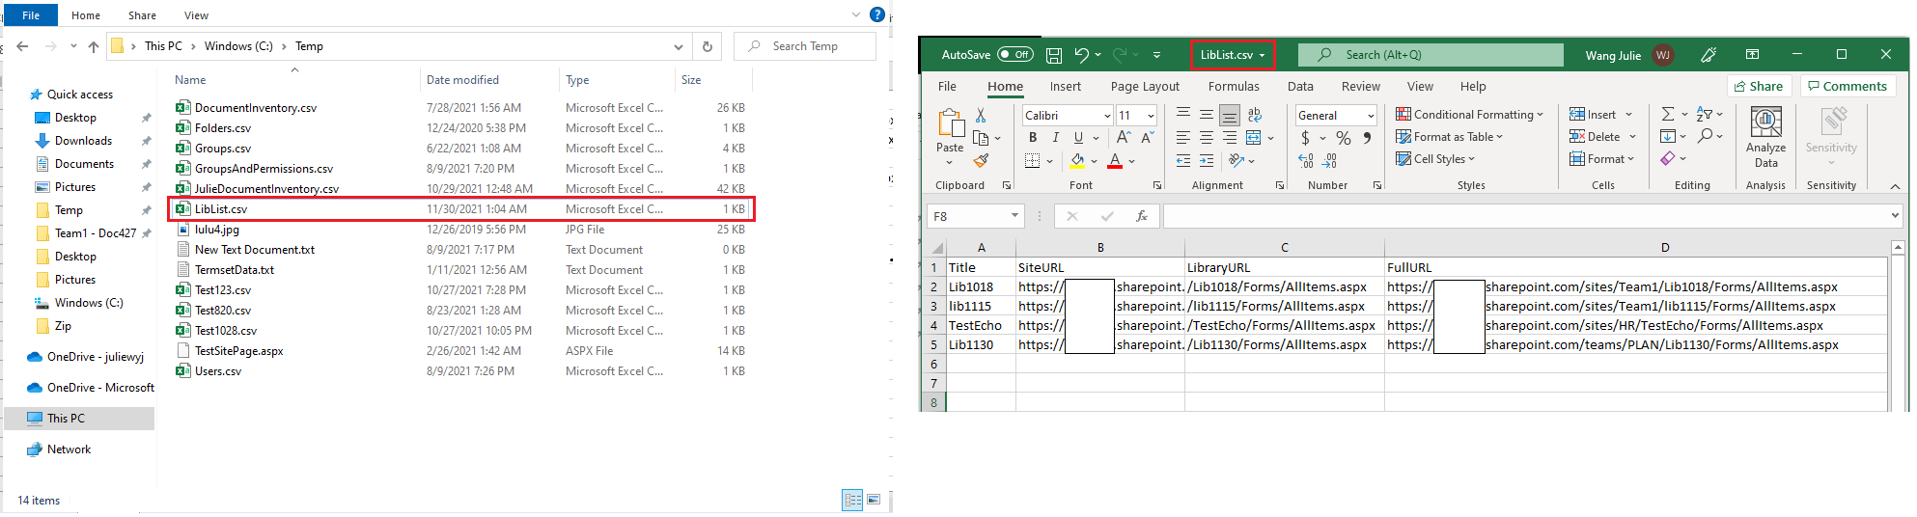Screen dimensions: 1917x517
Task: Click the Excel search box
Action: coord(1431,55)
